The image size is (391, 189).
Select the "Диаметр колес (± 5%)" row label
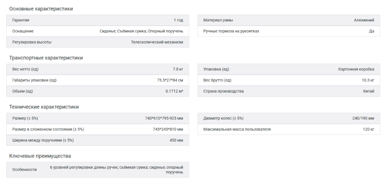[x=223, y=118]
